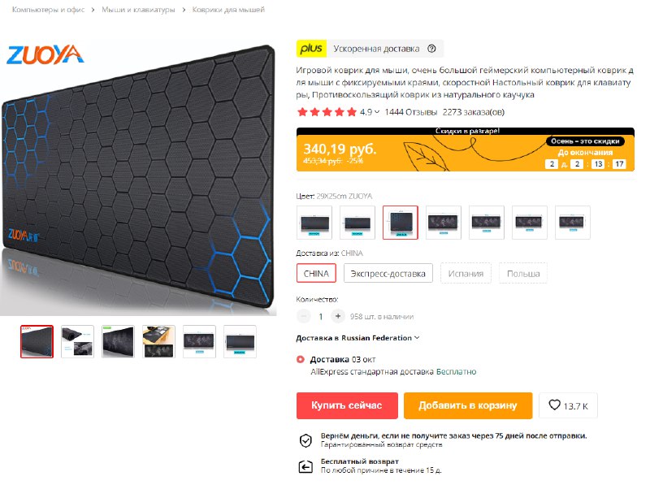View the second gallery thumbnail below main image
The image size is (650, 498).
pos(77,342)
